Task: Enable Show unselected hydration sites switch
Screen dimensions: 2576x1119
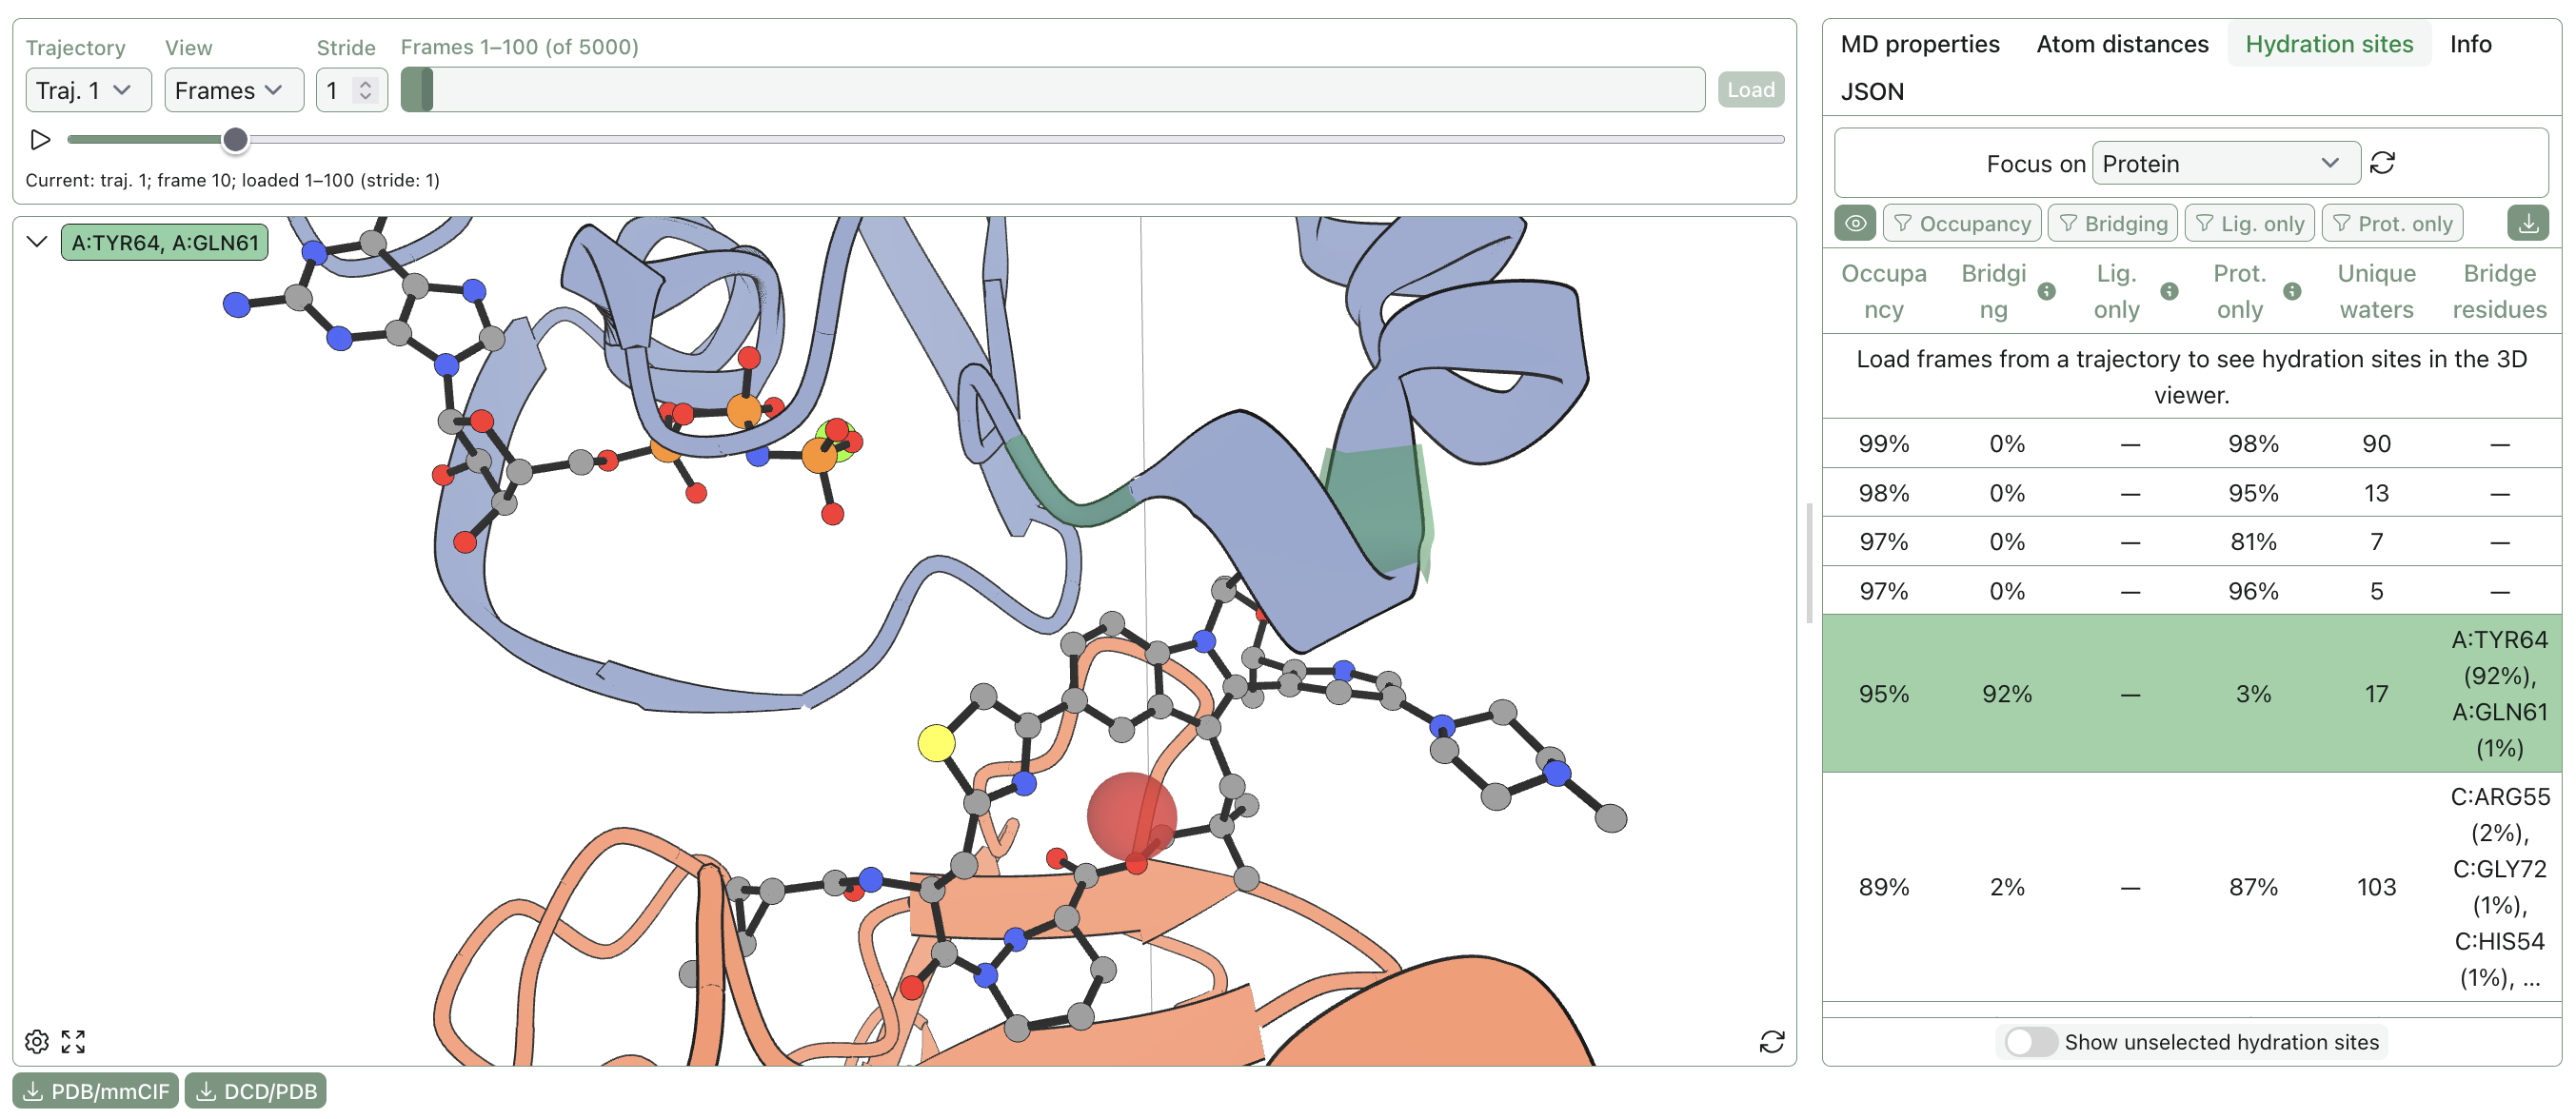Action: [x=2031, y=1042]
